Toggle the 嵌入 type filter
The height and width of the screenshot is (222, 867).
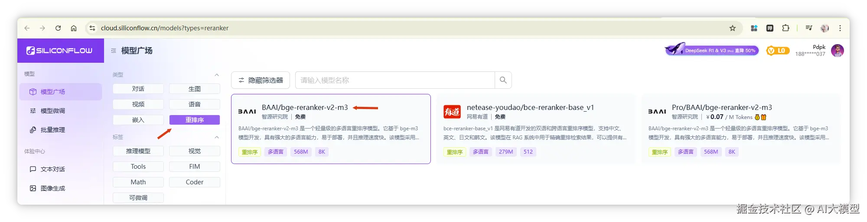(138, 120)
